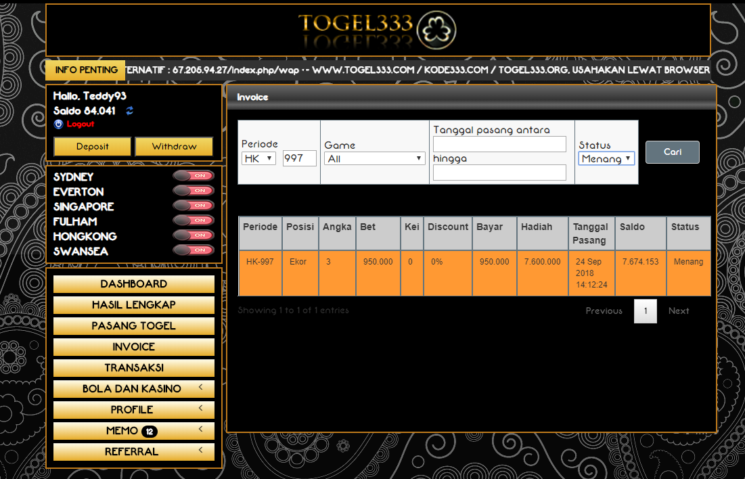The image size is (745, 479).
Task: Click the Cari search button
Action: (x=672, y=152)
